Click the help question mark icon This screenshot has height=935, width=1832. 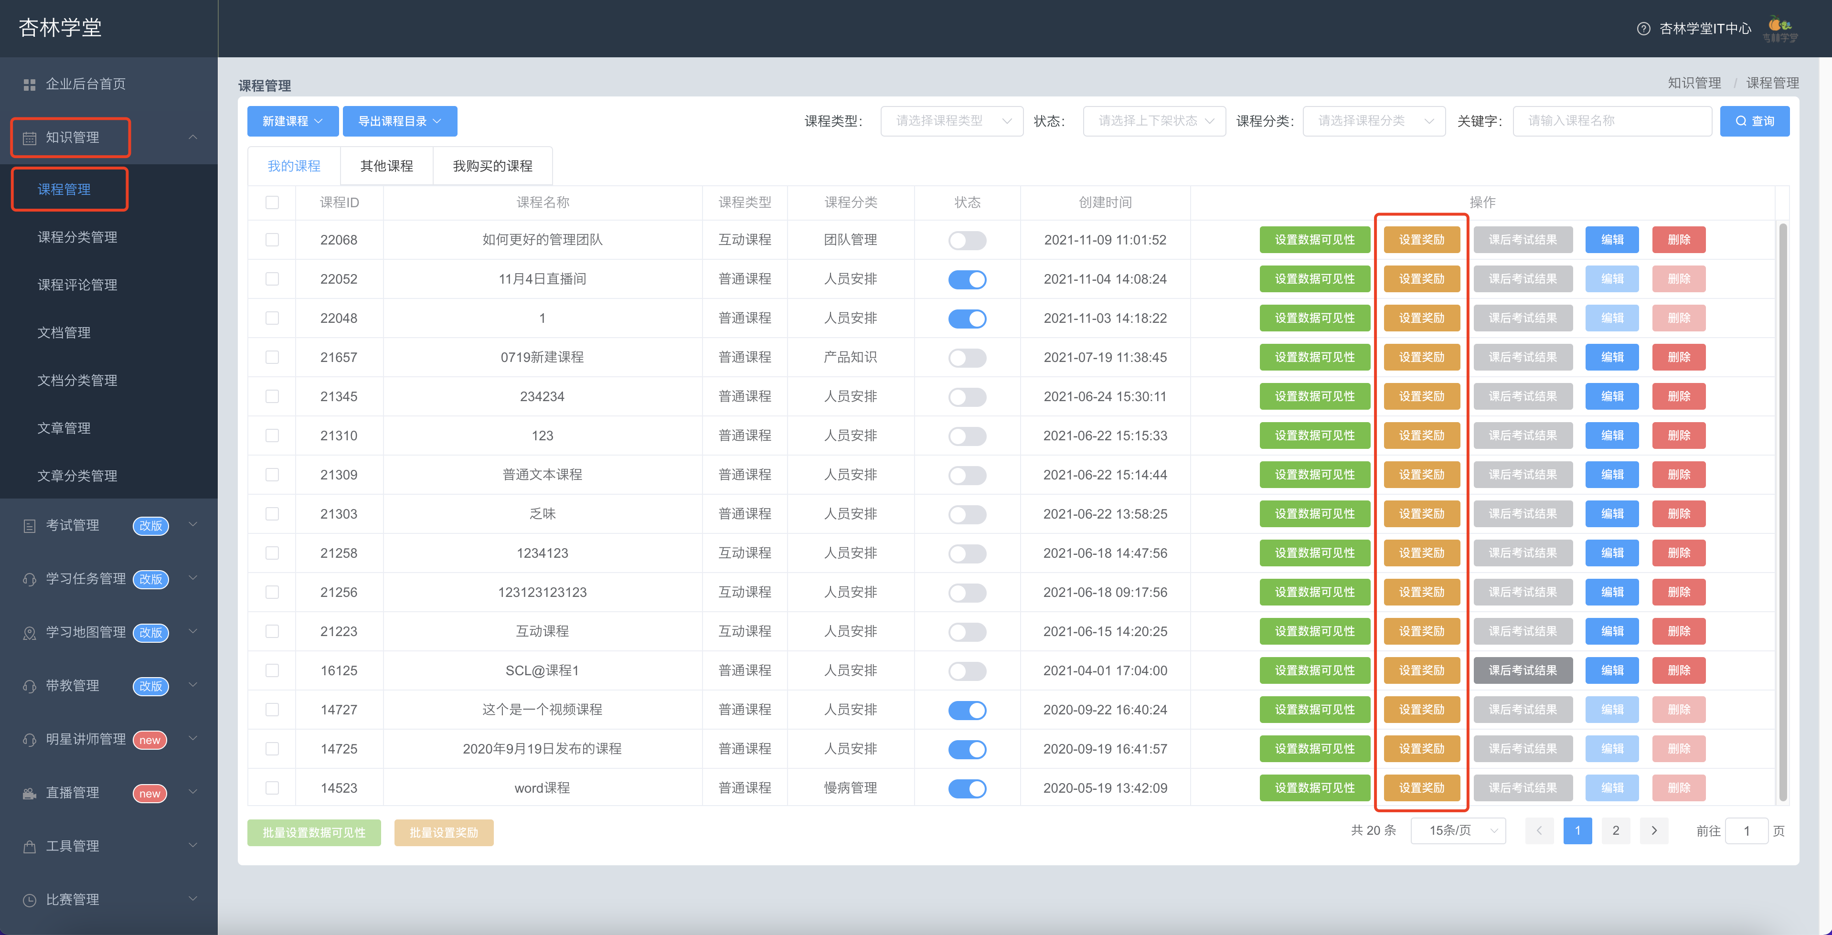[1643, 29]
